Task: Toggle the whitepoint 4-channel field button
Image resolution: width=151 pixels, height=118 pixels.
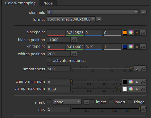Action: [137, 46]
